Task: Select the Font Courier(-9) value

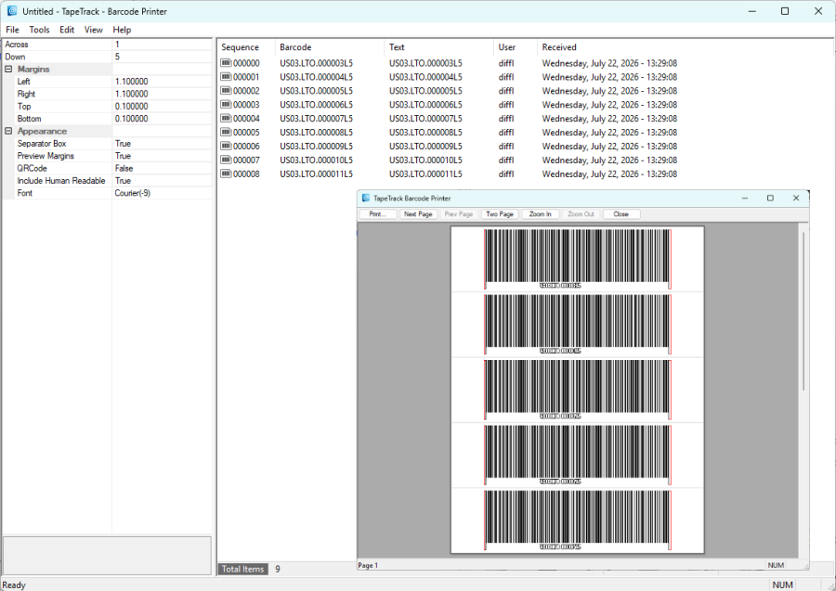Action: tap(162, 193)
